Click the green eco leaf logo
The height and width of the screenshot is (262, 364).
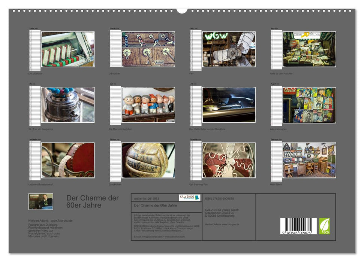click(324, 226)
